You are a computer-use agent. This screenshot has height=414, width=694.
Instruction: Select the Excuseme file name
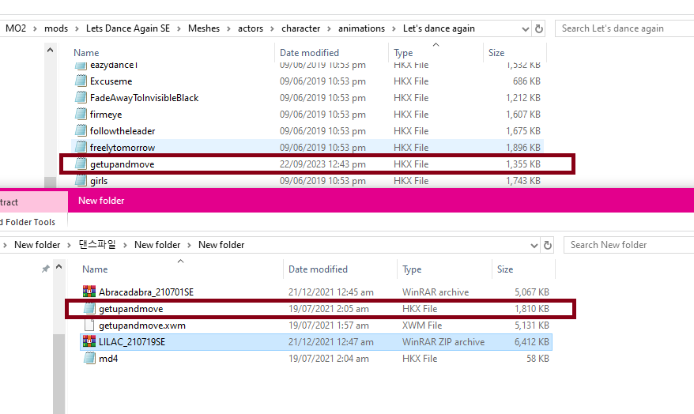[111, 81]
